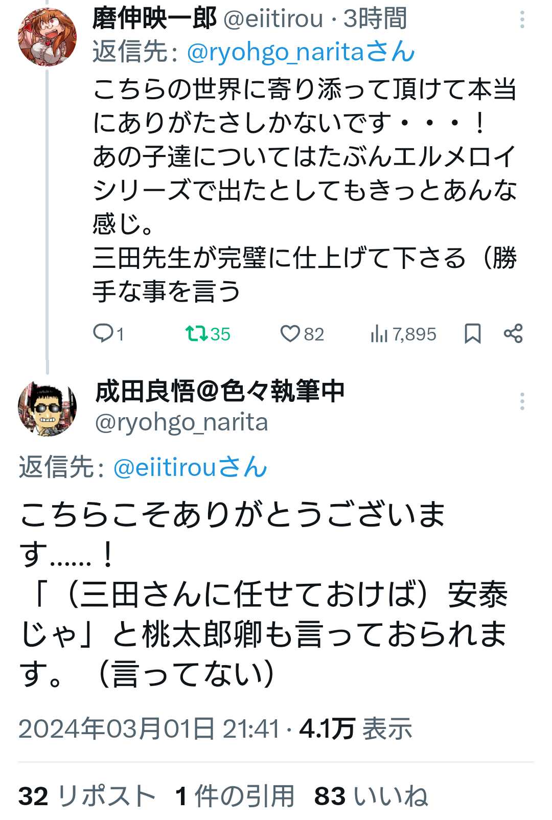Click the share icon on first tweet
This screenshot has width=552, height=820.
click(x=513, y=334)
